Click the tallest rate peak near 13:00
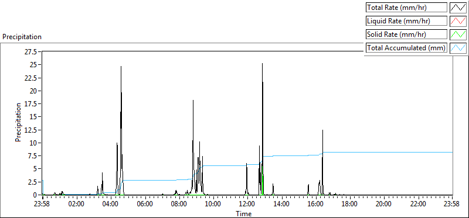Viewport: 469px width, 218px height. click(x=262, y=64)
